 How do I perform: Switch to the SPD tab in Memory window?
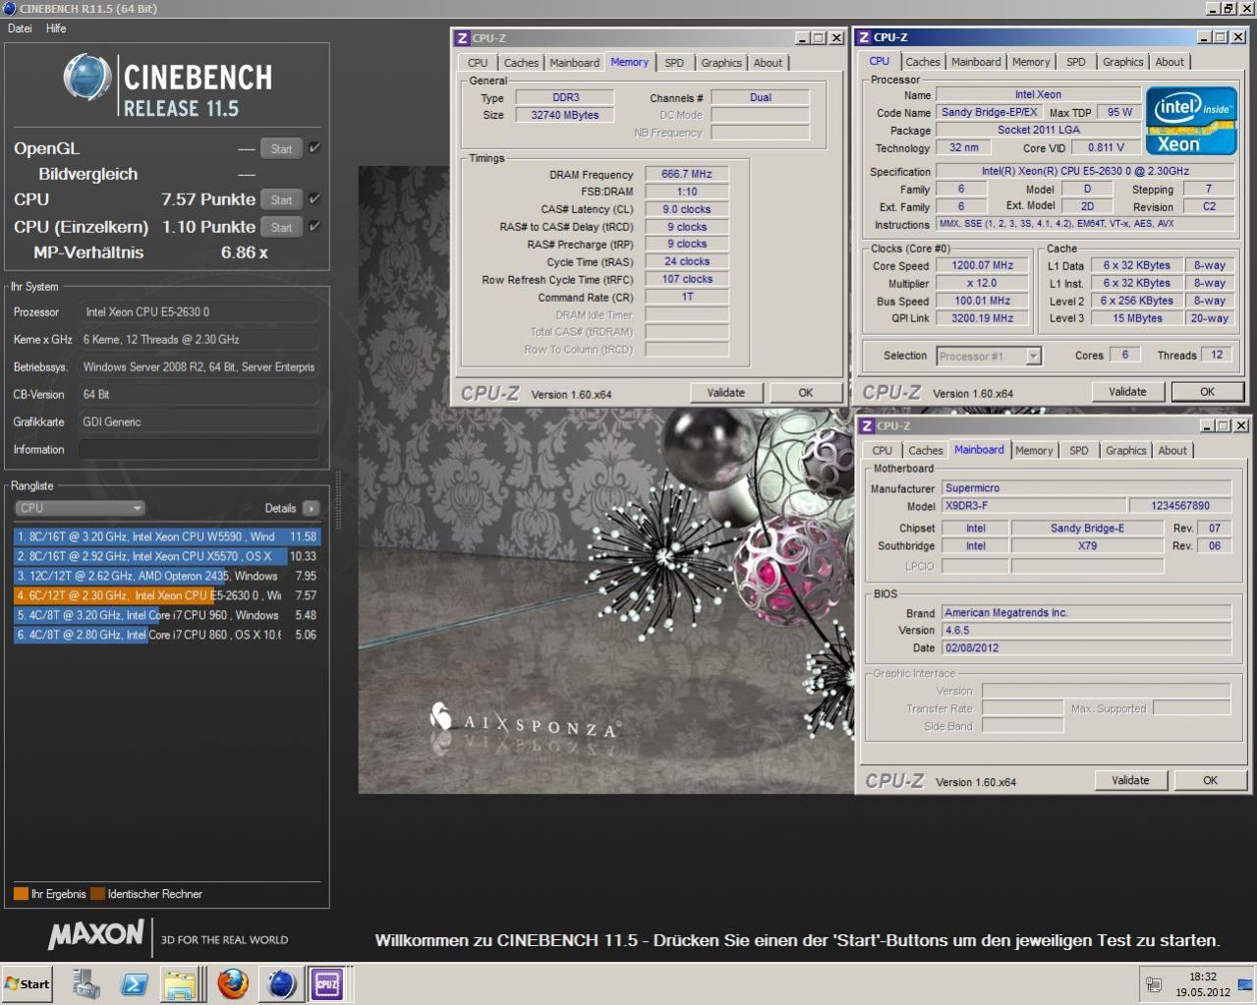pos(673,63)
